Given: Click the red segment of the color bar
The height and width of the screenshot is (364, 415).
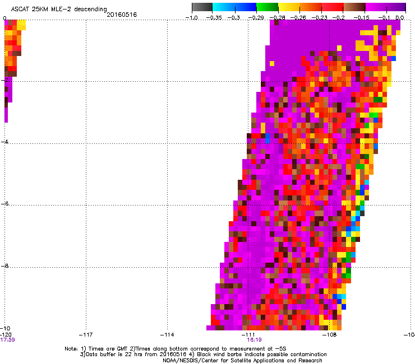Looking at the screenshot, I should click(x=333, y=7).
